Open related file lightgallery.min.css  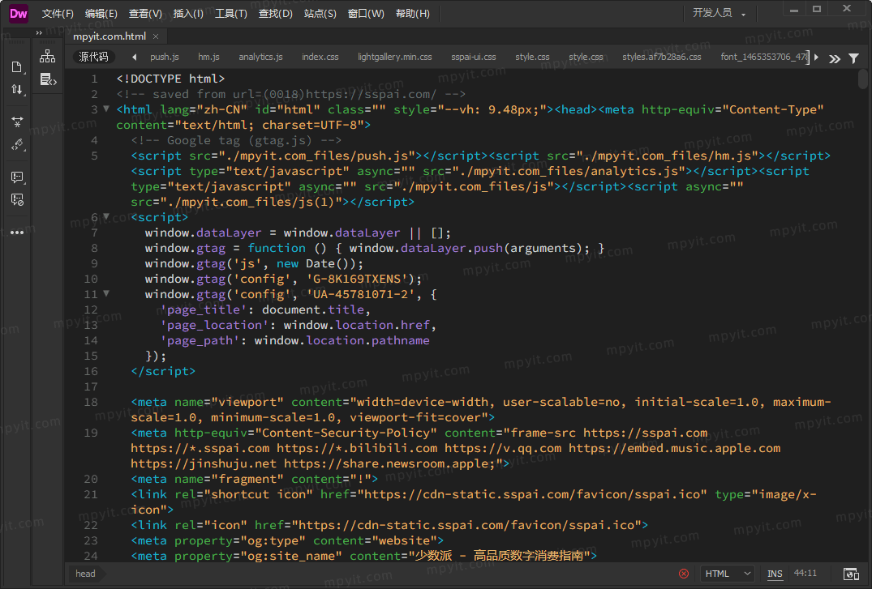(394, 57)
